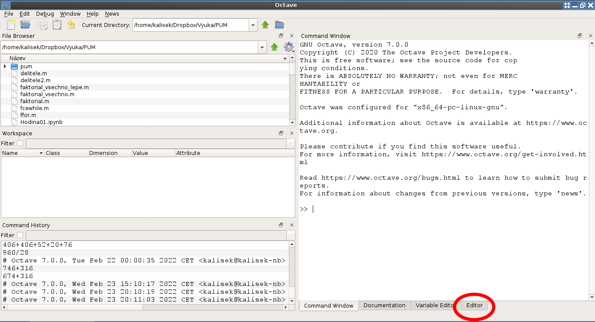This screenshot has height=322, width=595.
Task: Enable the Workspace filter checkbox
Action: tap(20, 143)
